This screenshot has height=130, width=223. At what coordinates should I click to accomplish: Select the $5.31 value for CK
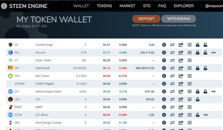pos(107,45)
